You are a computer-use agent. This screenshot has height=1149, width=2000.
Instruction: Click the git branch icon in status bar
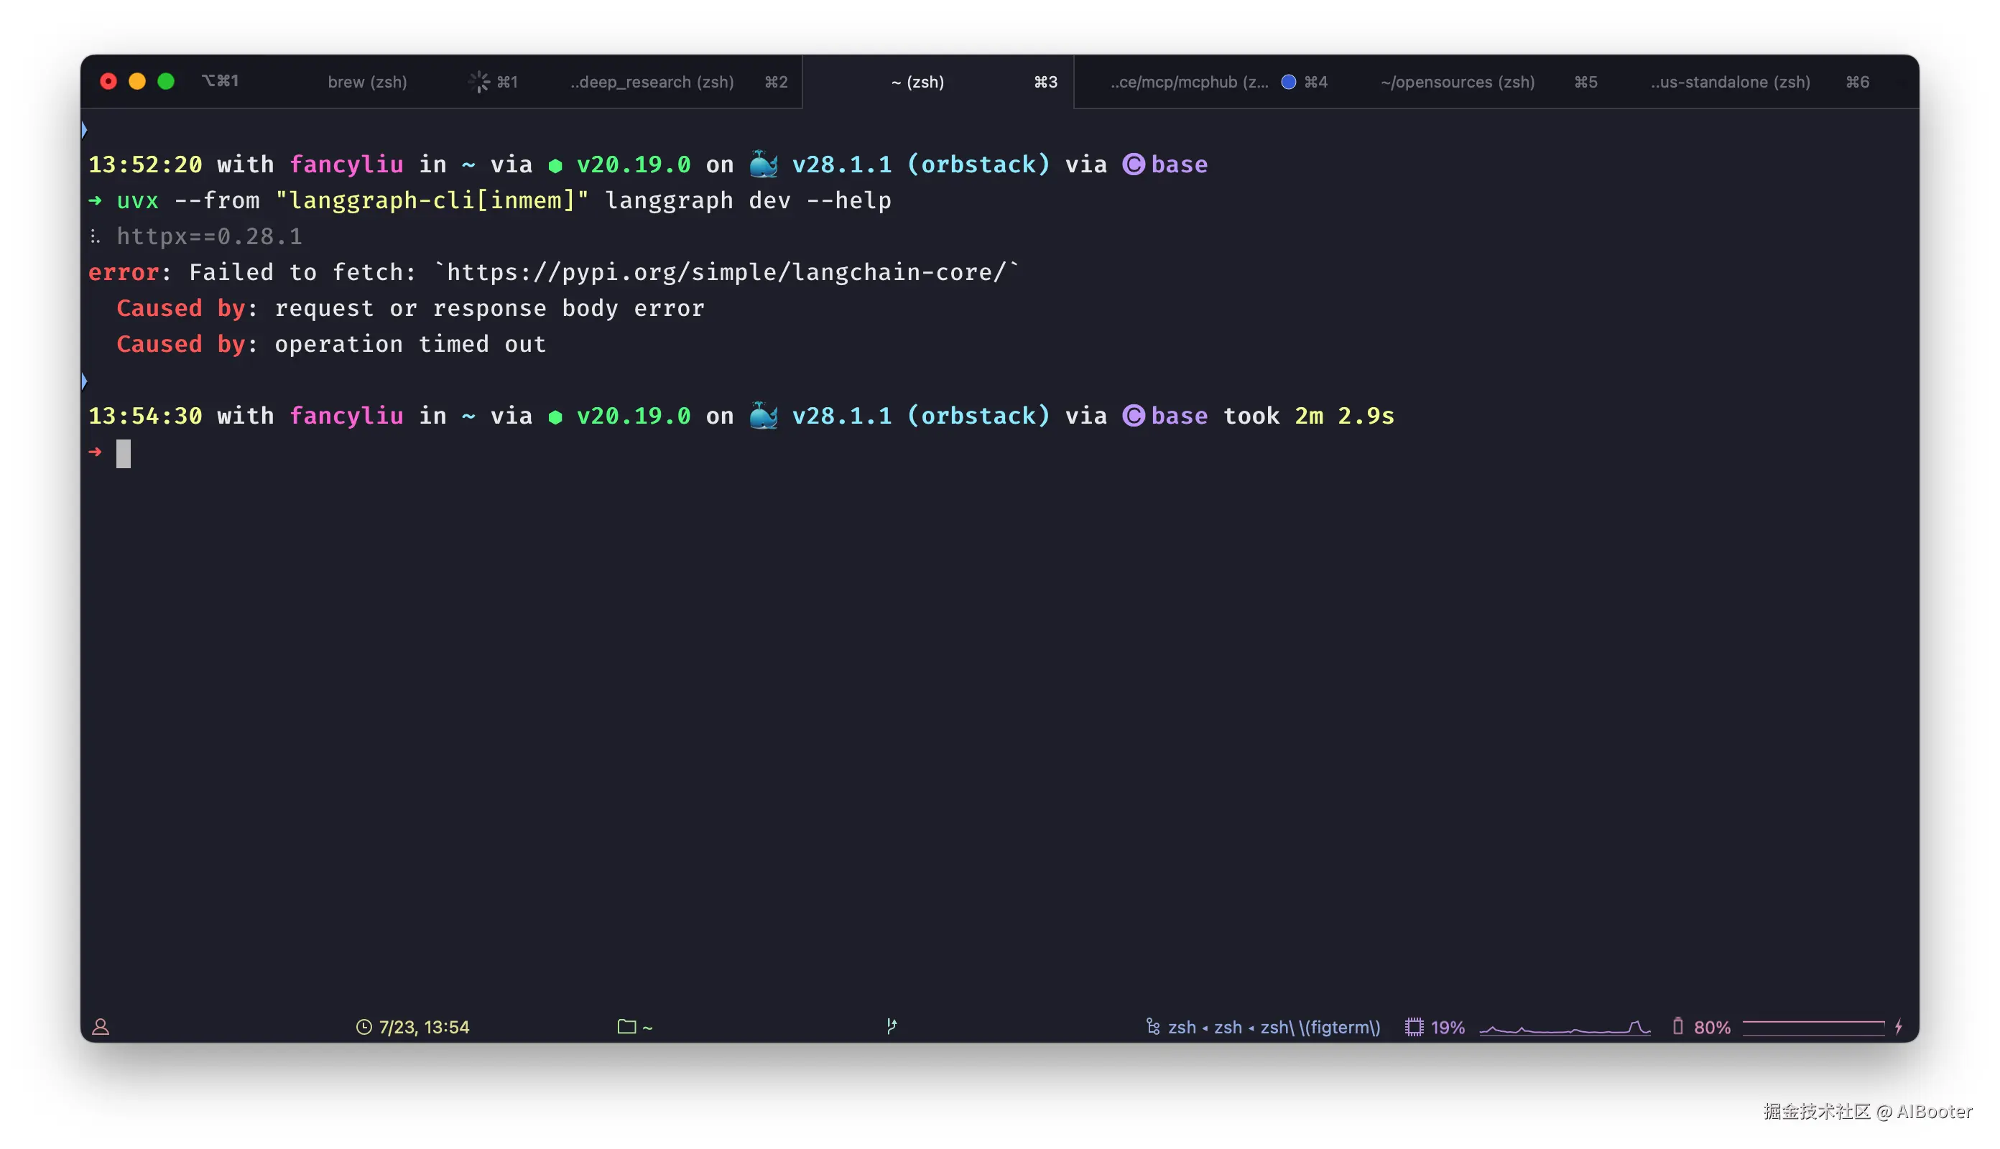[x=891, y=1026]
